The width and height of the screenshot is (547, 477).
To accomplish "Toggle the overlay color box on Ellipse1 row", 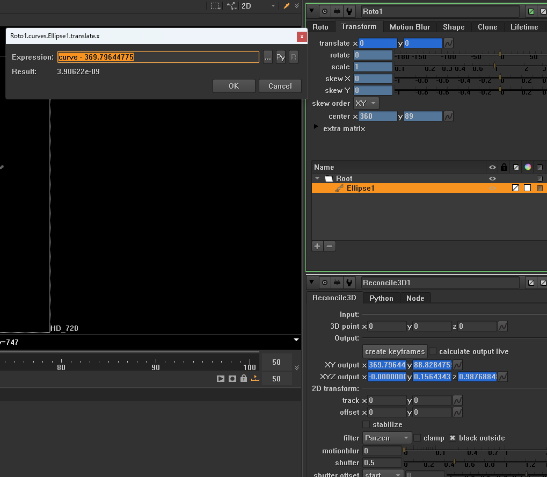I will tap(516, 188).
